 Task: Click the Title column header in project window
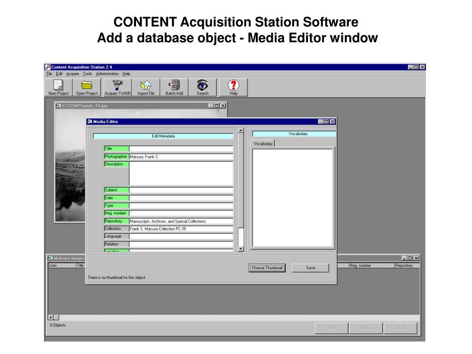point(81,265)
